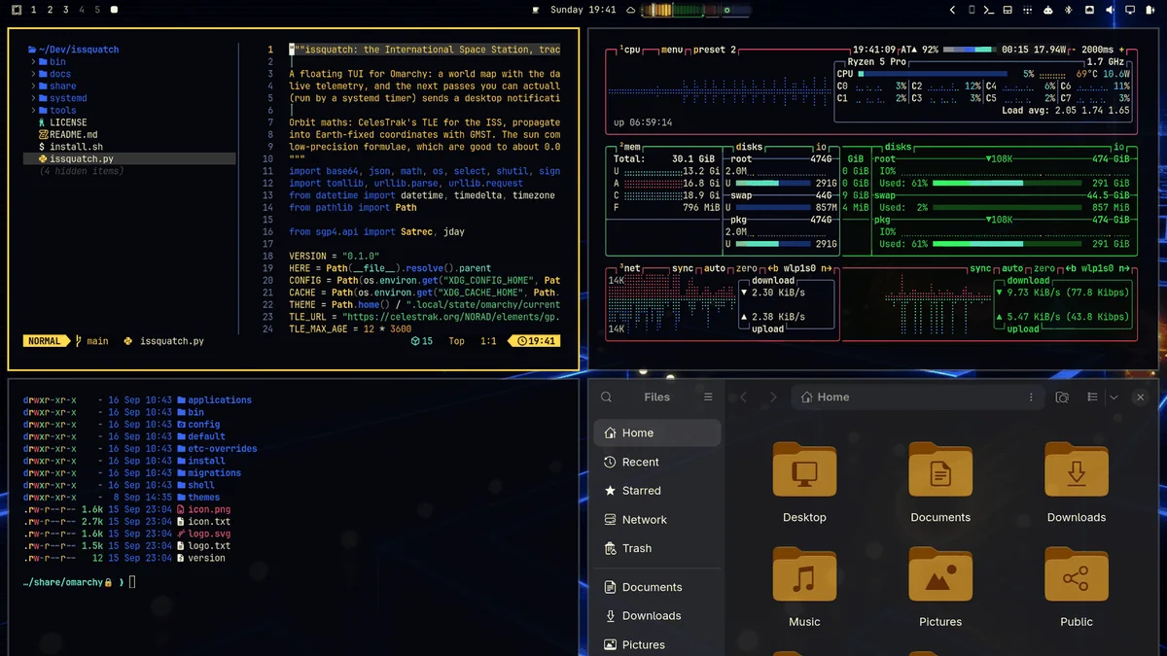Viewport: 1167px width, 656px height.
Task: Collapse the ~/Dev/issquatch root folder
Action: pyautogui.click(x=73, y=50)
